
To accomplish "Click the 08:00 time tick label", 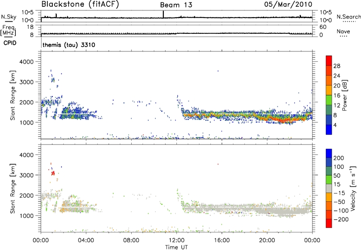I will pos(131,241).
